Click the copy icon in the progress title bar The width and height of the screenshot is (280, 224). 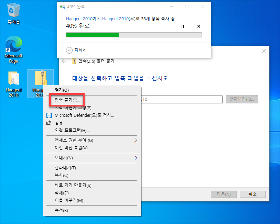coord(63,7)
